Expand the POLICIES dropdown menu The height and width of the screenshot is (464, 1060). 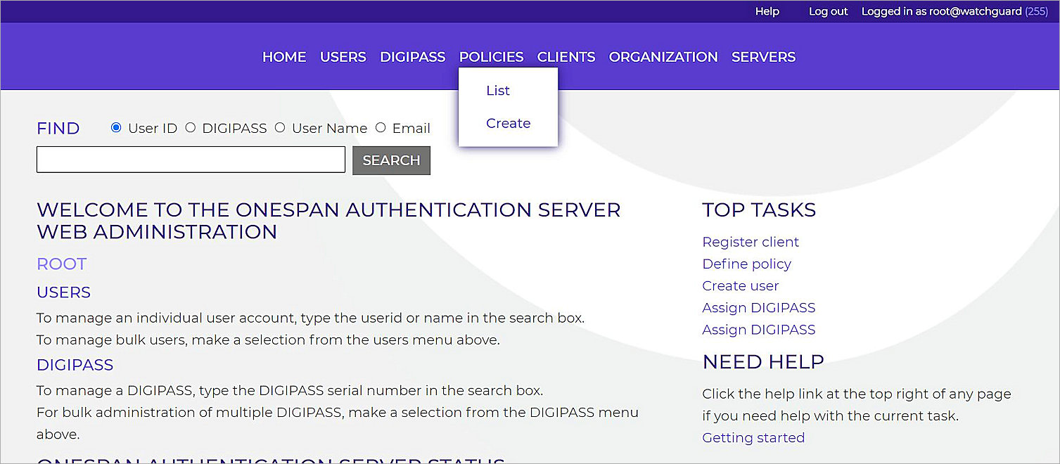coord(490,57)
